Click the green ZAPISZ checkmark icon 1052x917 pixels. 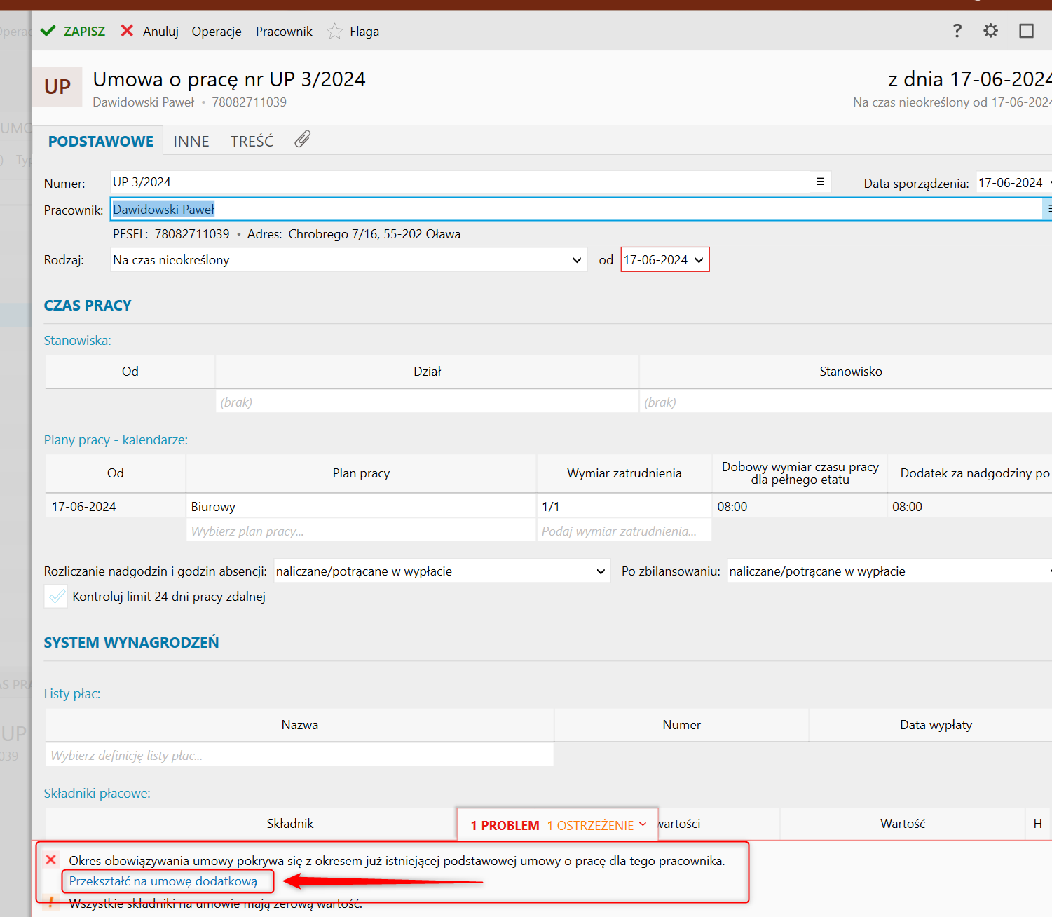pos(48,31)
